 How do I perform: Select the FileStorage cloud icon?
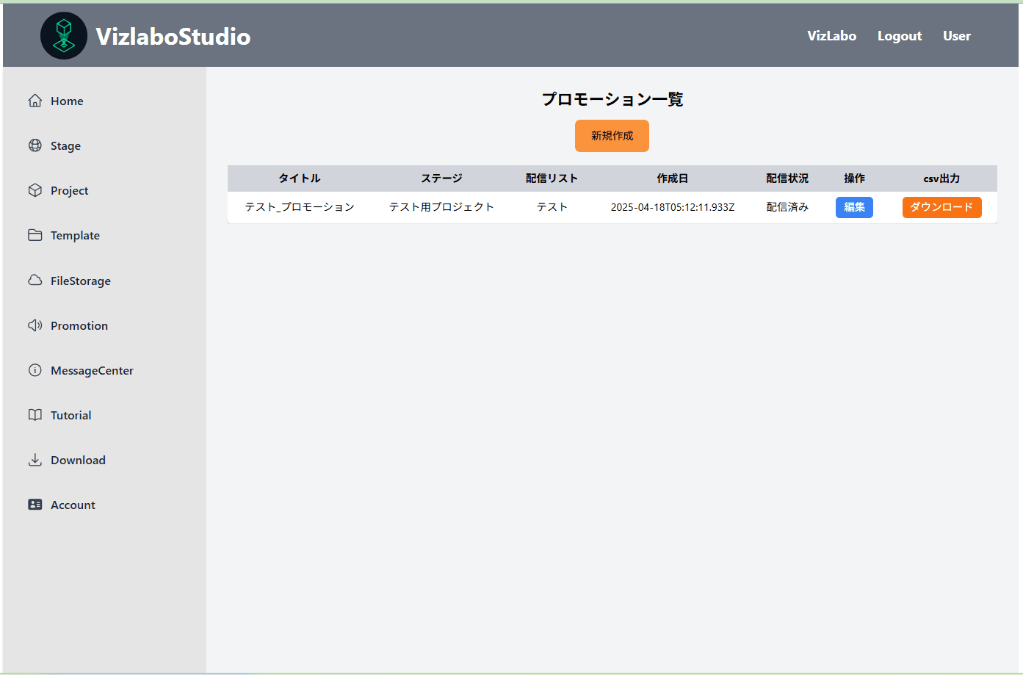35,280
